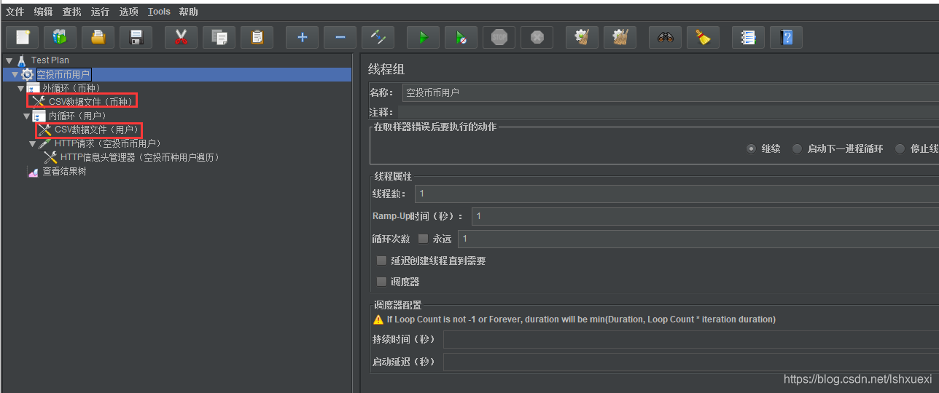Screen dimensions: 939x393
Task: Click the 线程数 input field
Action: tap(677, 194)
